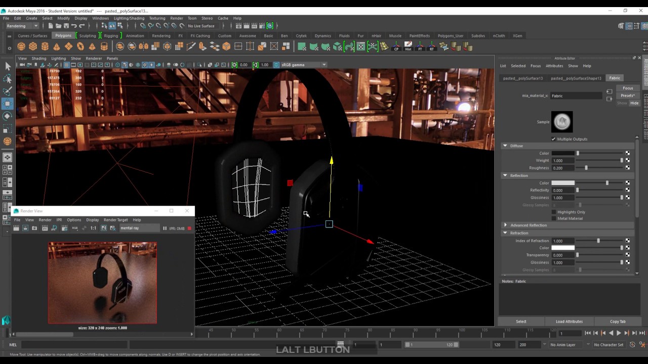
Task: Select the pasted__polySurfaceShape13 tab
Action: click(576, 78)
